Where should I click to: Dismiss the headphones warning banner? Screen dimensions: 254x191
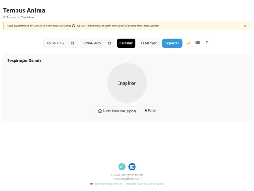[245, 26]
